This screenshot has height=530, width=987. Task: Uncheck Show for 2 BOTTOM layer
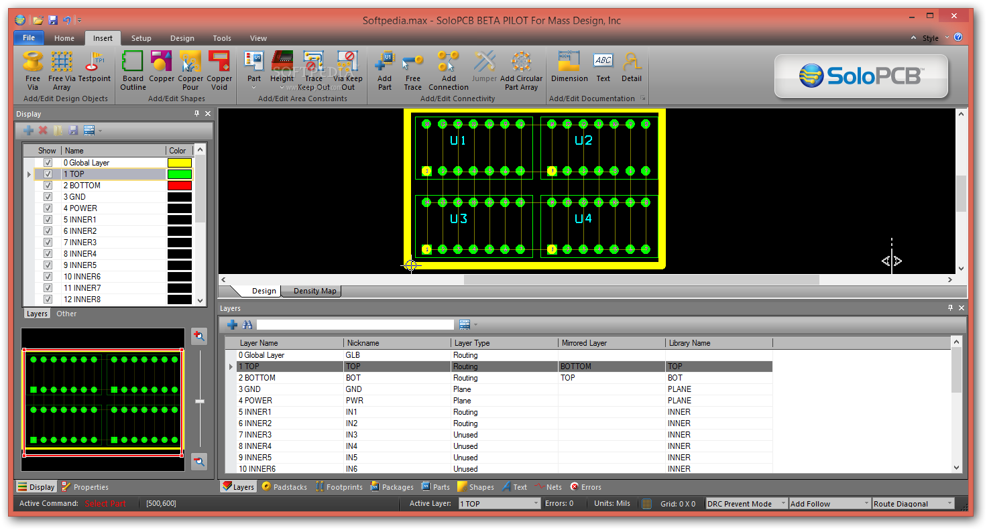point(48,186)
